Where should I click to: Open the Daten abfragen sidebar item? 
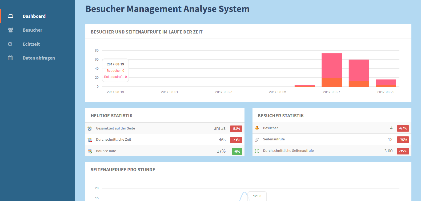(x=37, y=58)
